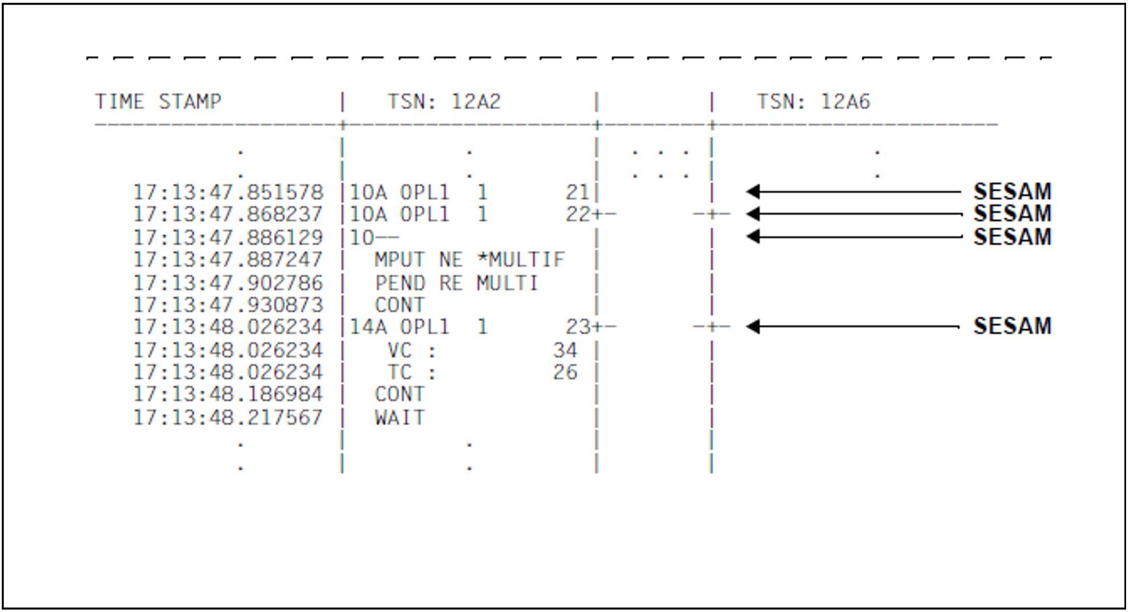Click the second SESAM label

(x=1012, y=214)
